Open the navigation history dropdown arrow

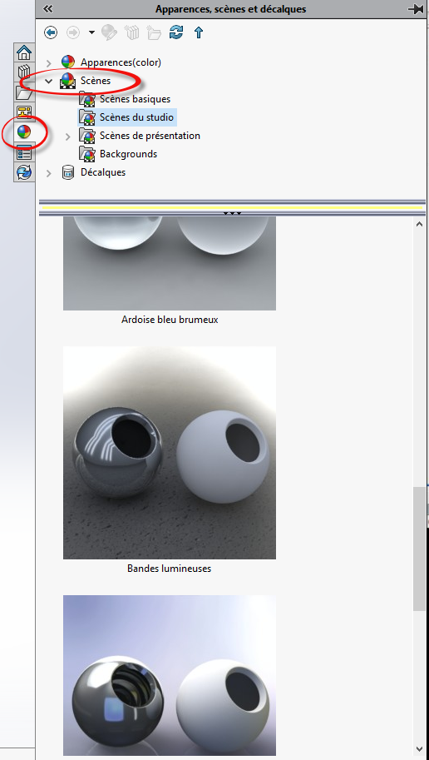tap(92, 32)
